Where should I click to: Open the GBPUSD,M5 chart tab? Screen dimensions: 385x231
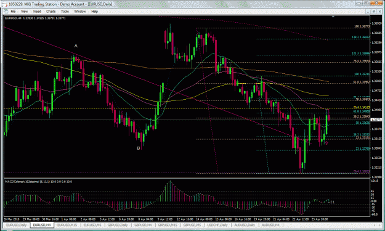coord(192,225)
